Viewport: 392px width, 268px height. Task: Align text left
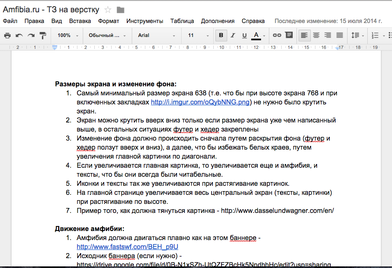point(304,35)
